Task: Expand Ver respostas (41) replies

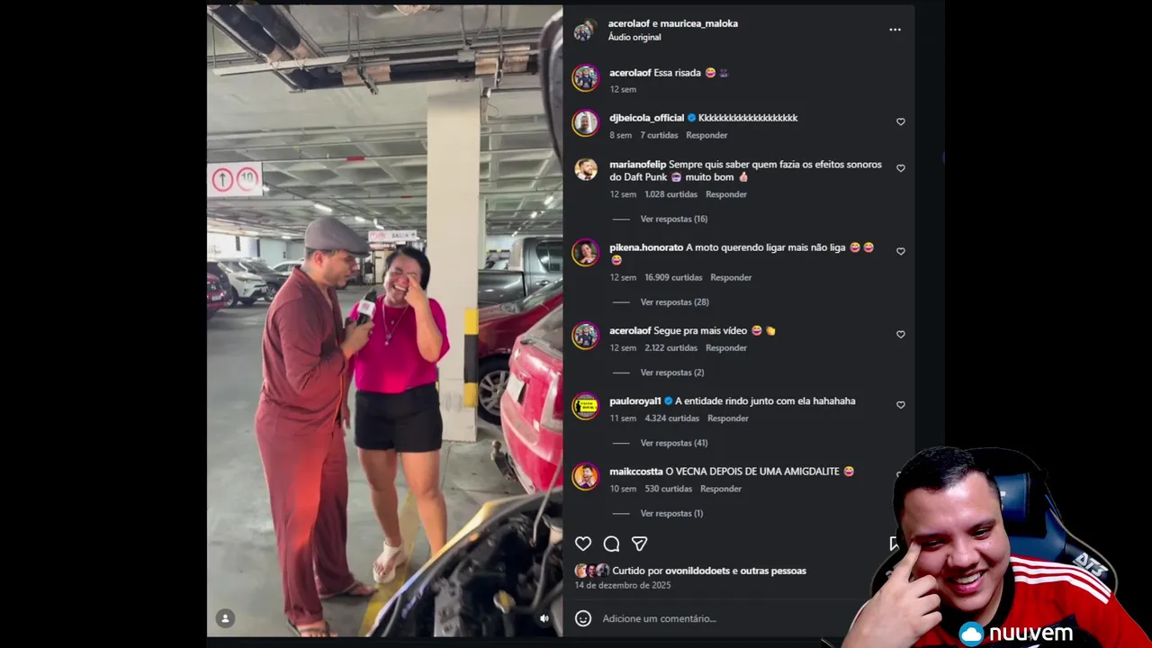Action: 674,443
